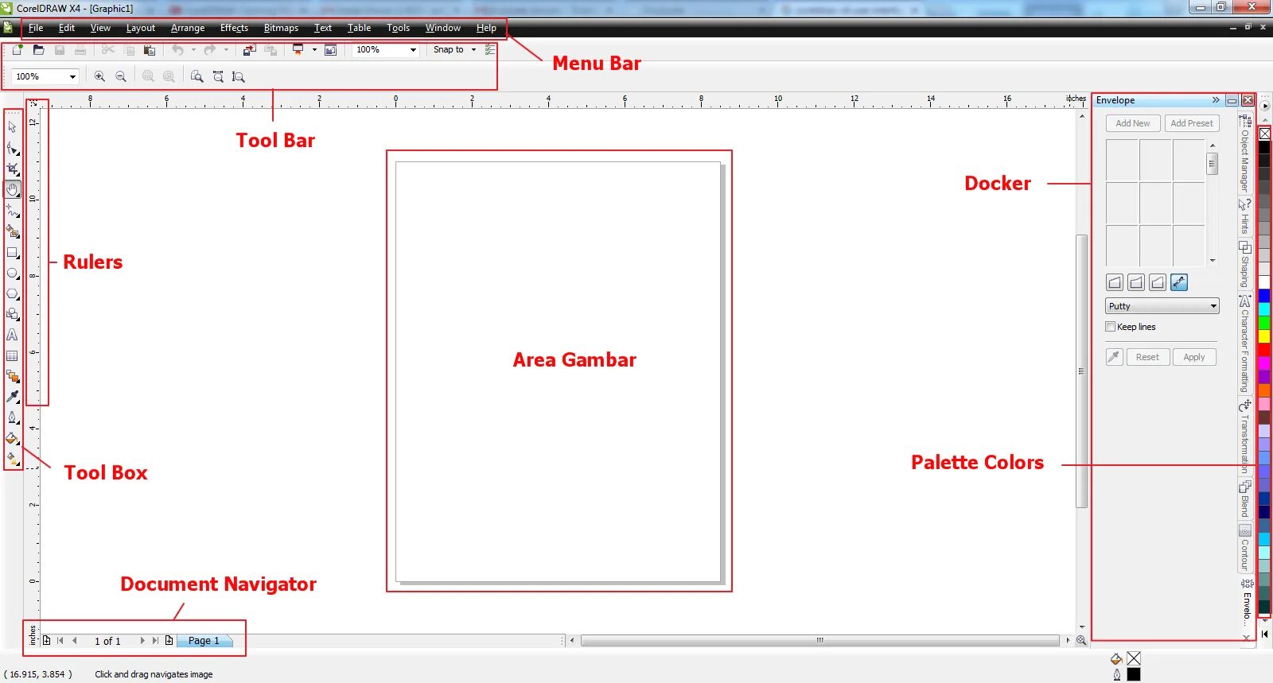Select the Smart Fill tool

click(x=12, y=231)
